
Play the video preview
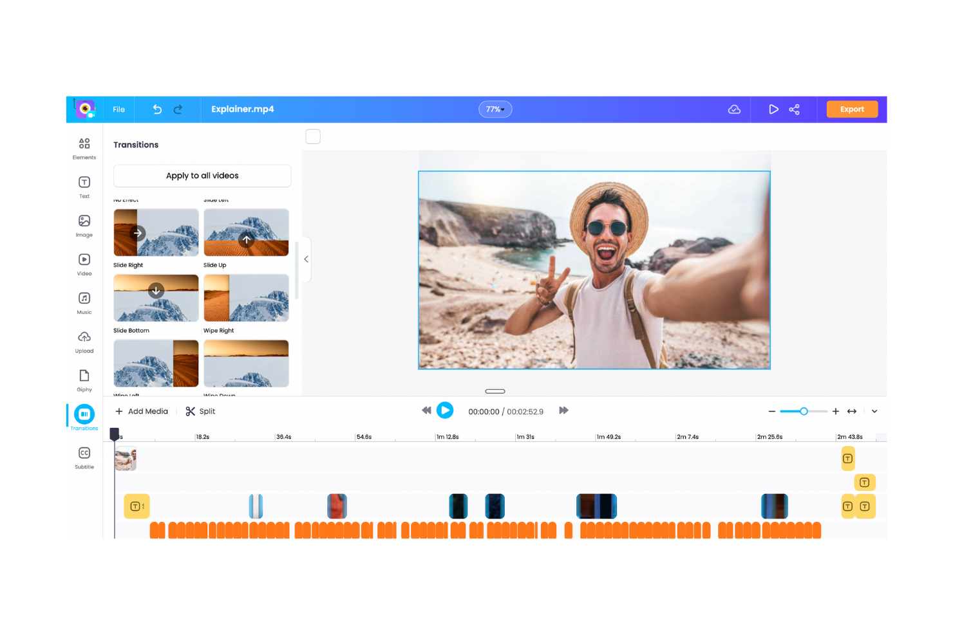[x=445, y=410]
